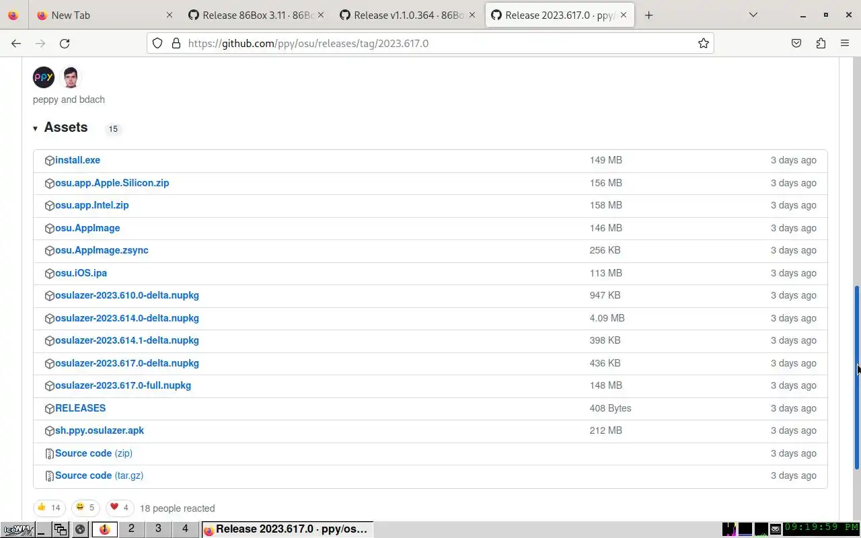Open the Pocket save icon

[x=796, y=43]
